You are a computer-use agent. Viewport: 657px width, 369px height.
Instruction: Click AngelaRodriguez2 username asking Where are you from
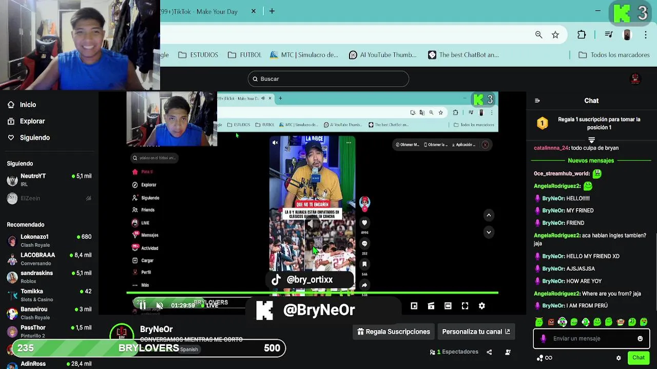(x=556, y=294)
